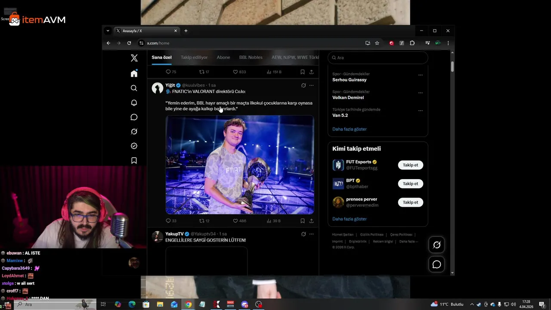Open red recording extension icon
The width and height of the screenshot is (551, 310).
pos(391,43)
